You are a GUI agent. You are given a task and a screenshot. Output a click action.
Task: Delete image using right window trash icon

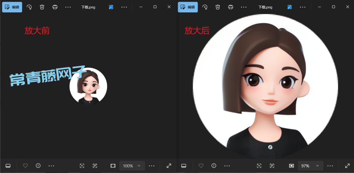pyautogui.click(x=218, y=7)
